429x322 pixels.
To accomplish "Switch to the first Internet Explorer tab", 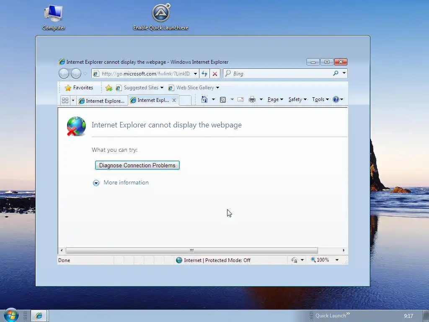I will pyautogui.click(x=102, y=101).
